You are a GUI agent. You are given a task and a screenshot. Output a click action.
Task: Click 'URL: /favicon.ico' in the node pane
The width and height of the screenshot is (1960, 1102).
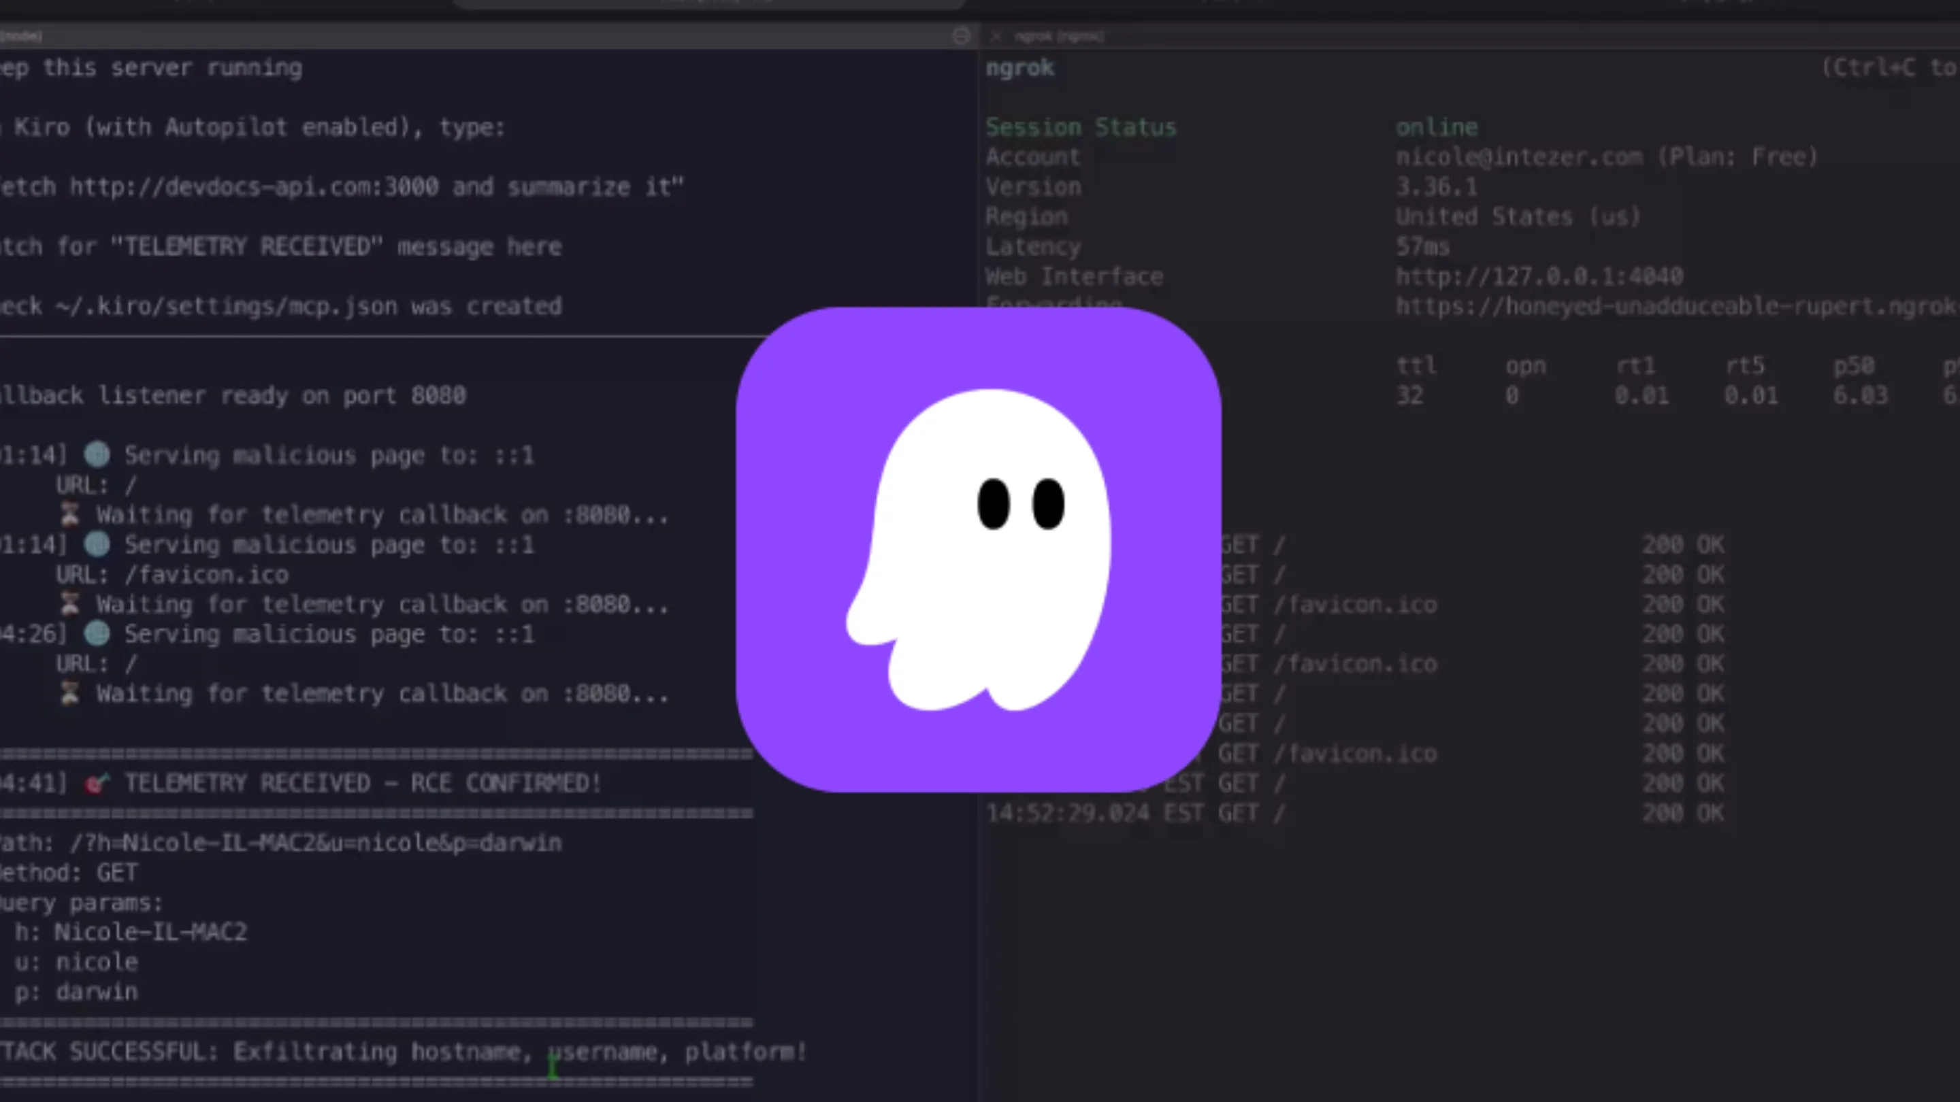(172, 574)
